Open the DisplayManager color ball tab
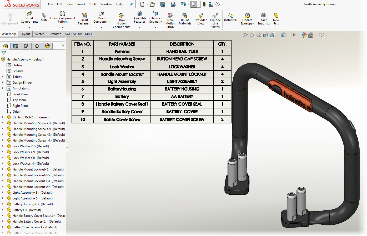The height and width of the screenshot is (236, 367). [x=47, y=46]
